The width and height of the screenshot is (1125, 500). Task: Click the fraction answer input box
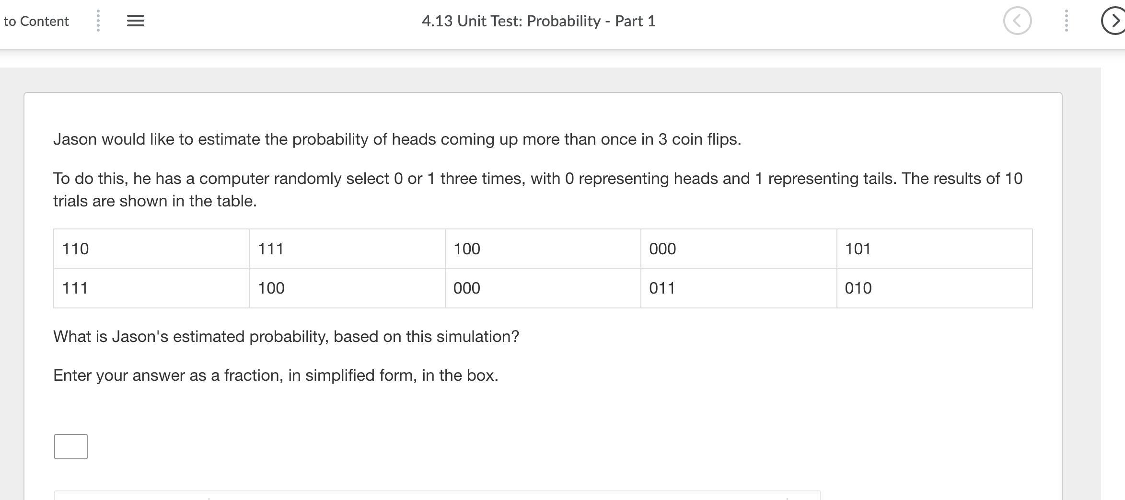click(x=71, y=446)
